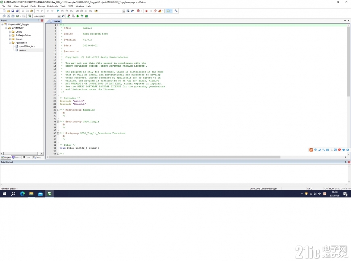
Task: Start the debug session magnifier icon
Action: tap(138, 11)
